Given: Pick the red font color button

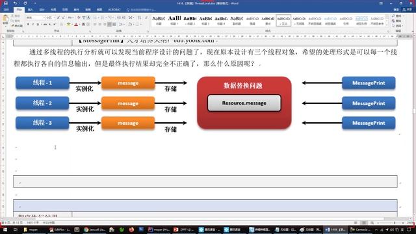Looking at the screenshot, I should tap(76, 25).
